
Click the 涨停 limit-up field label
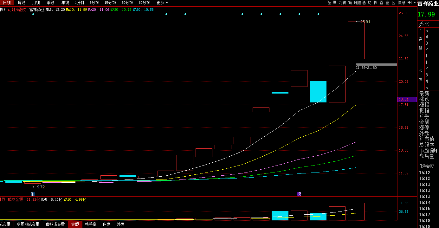(x=424, y=128)
